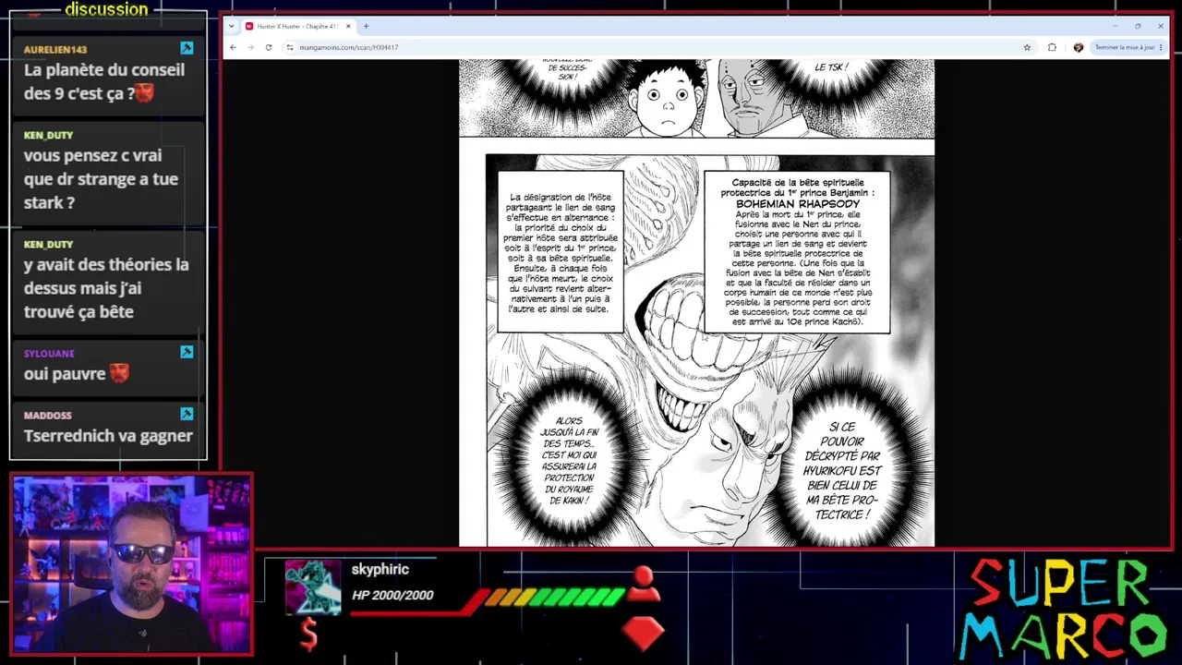Viewport: 1182px width, 665px height.
Task: Click the badge icon on AURELIEN143's message
Action: tap(187, 48)
